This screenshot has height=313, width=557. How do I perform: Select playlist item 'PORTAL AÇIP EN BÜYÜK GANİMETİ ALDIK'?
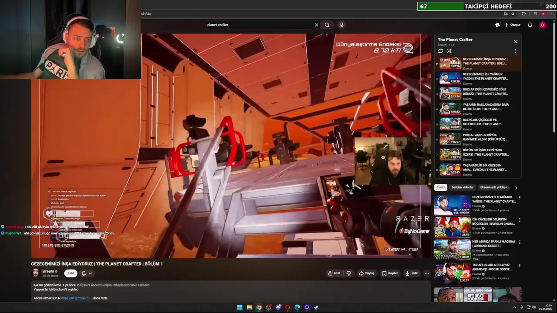coord(478,140)
